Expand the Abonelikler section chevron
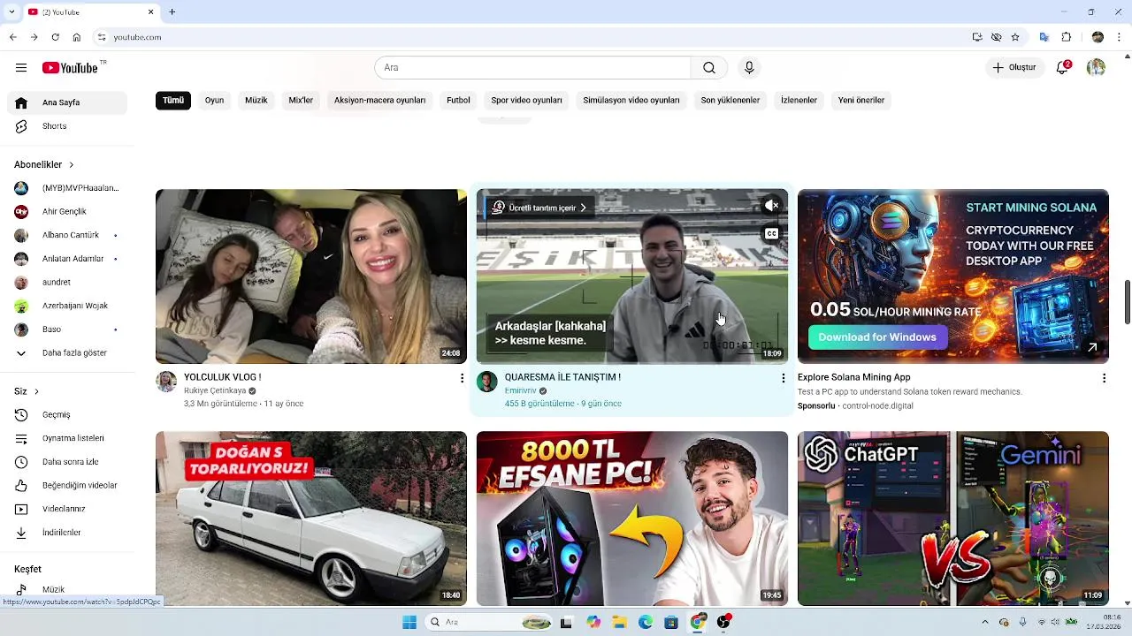Screen dimensions: 1132x636 pyautogui.click(x=72, y=165)
